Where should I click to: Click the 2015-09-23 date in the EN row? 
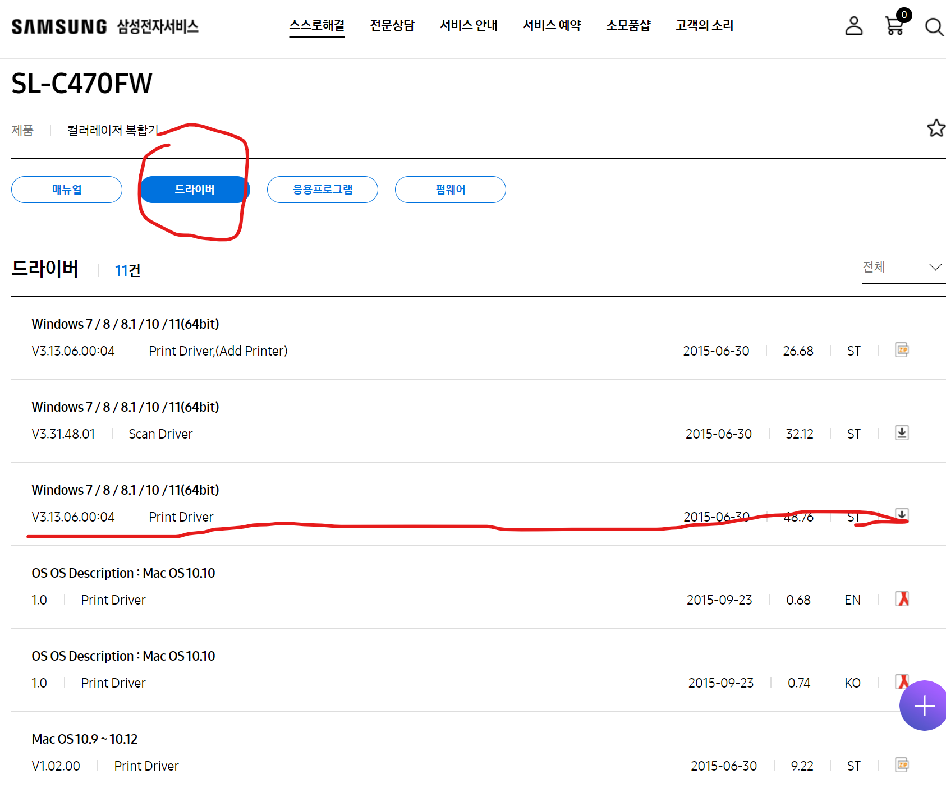pyautogui.click(x=719, y=600)
